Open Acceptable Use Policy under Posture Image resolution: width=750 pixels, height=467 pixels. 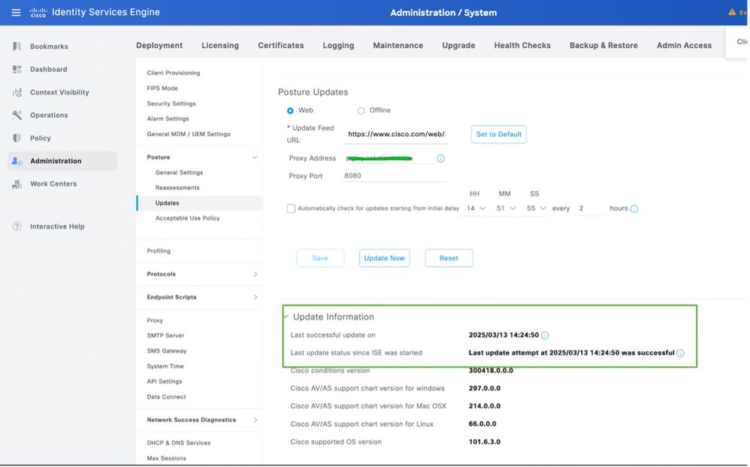click(x=187, y=218)
